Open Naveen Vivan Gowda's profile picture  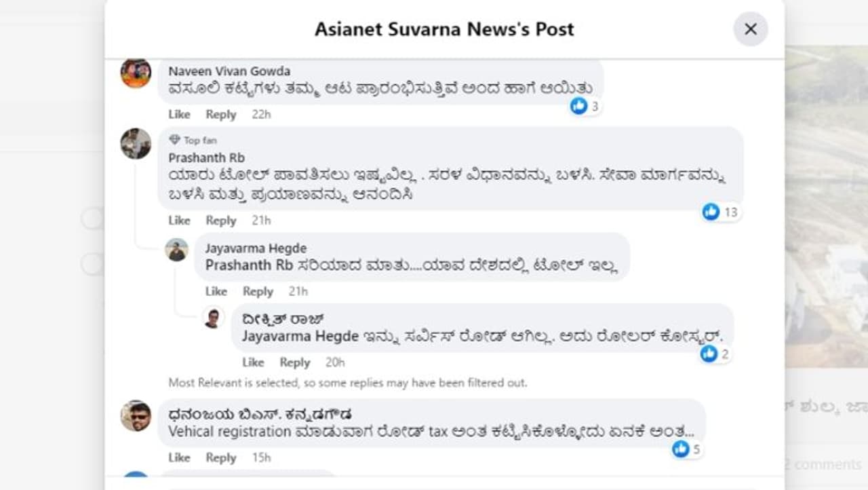136,73
